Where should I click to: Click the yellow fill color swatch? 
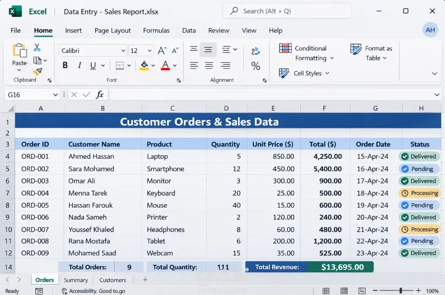[144, 66]
